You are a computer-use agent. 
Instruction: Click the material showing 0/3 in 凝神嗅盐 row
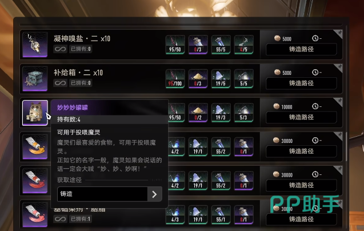pos(198,45)
